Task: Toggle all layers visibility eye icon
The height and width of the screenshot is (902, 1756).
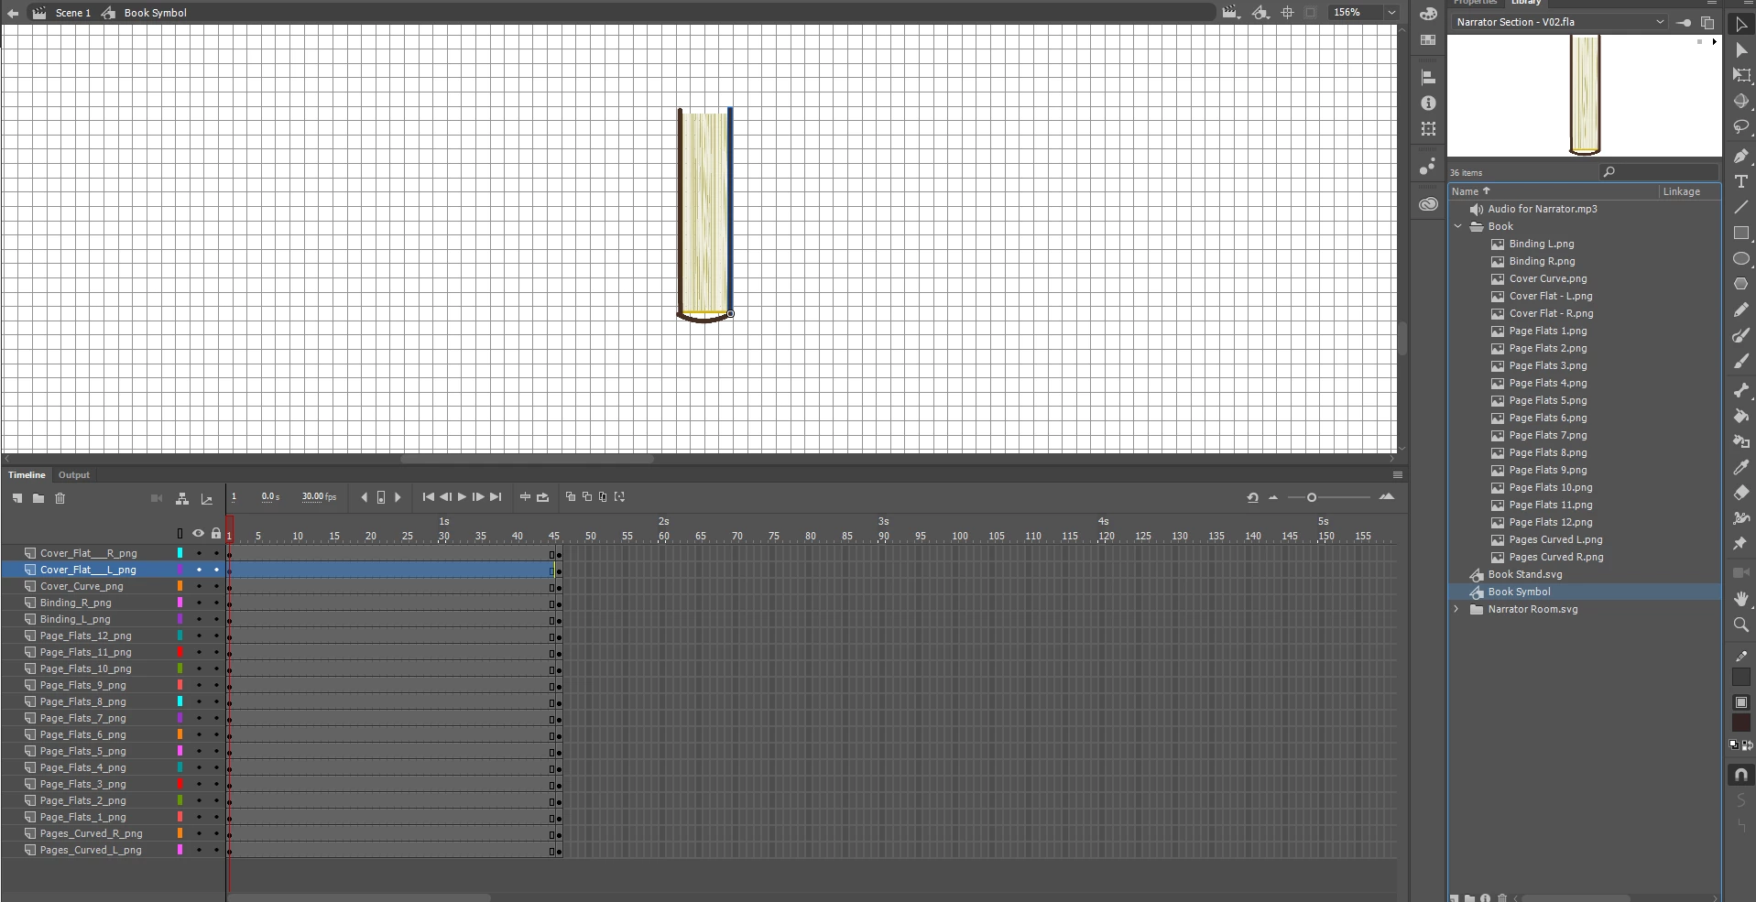Action: (x=198, y=533)
